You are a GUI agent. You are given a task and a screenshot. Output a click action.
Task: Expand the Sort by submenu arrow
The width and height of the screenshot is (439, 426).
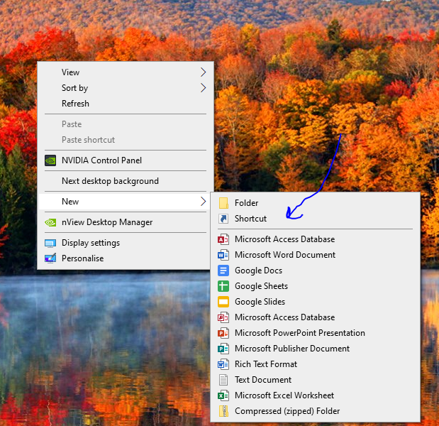pos(204,88)
